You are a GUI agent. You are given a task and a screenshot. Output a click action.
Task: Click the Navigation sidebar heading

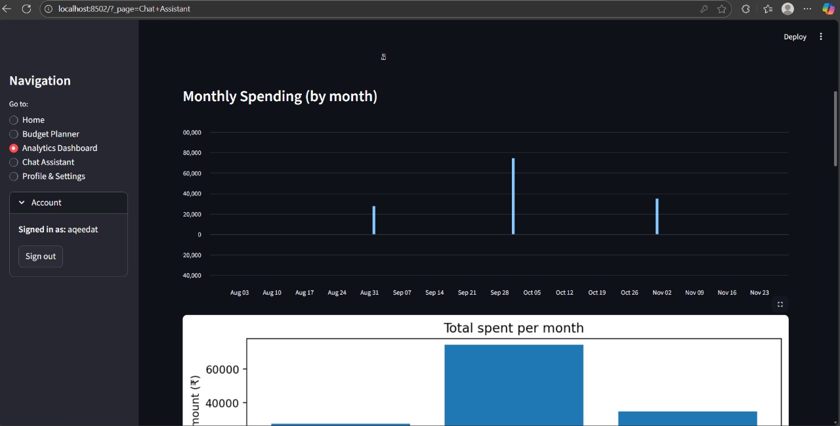tap(40, 81)
